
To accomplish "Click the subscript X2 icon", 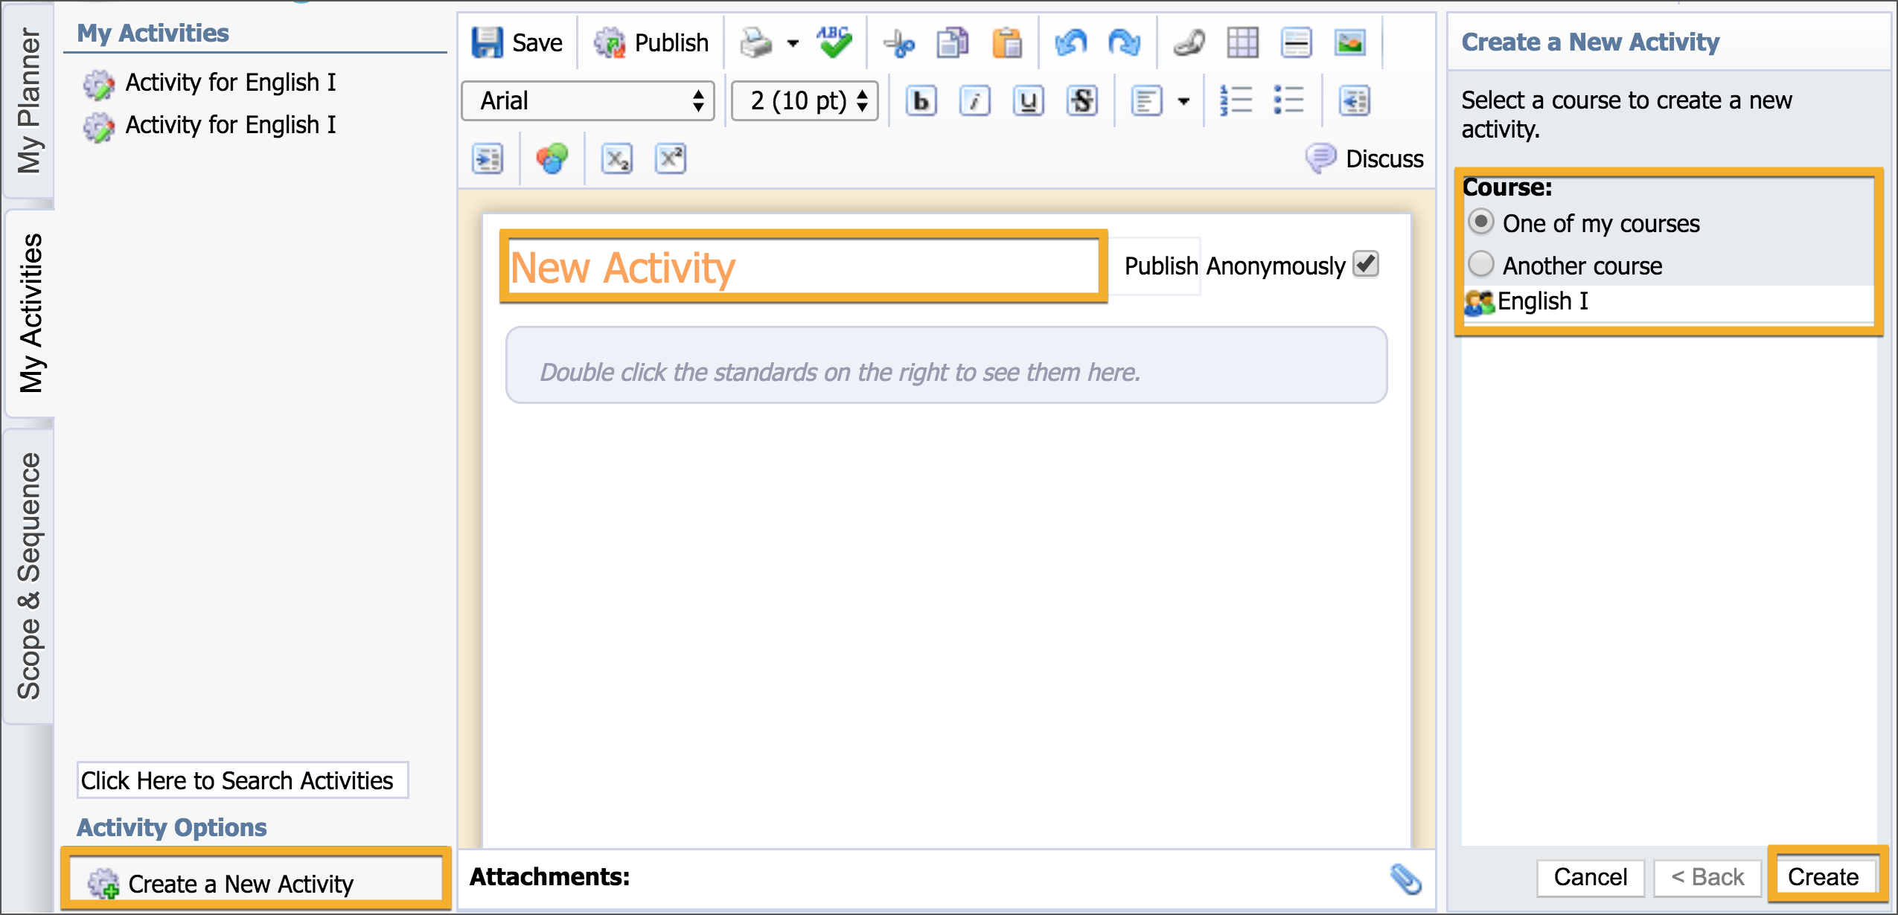I will pos(616,158).
